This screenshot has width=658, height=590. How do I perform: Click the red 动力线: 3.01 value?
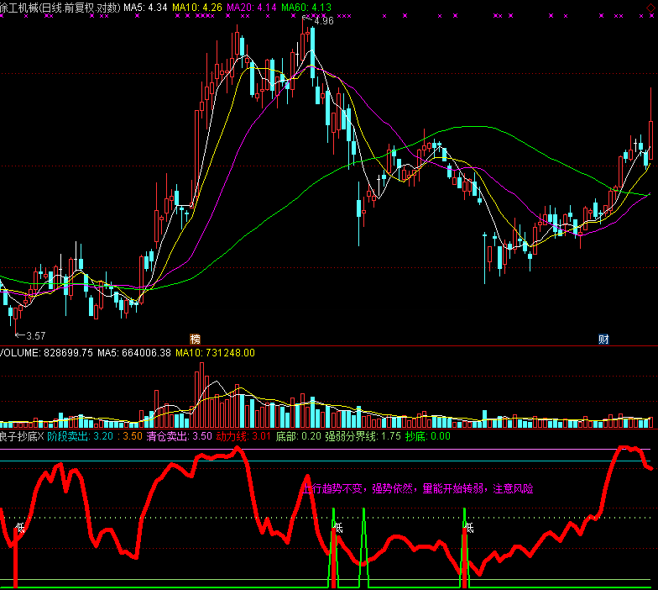[x=243, y=436]
